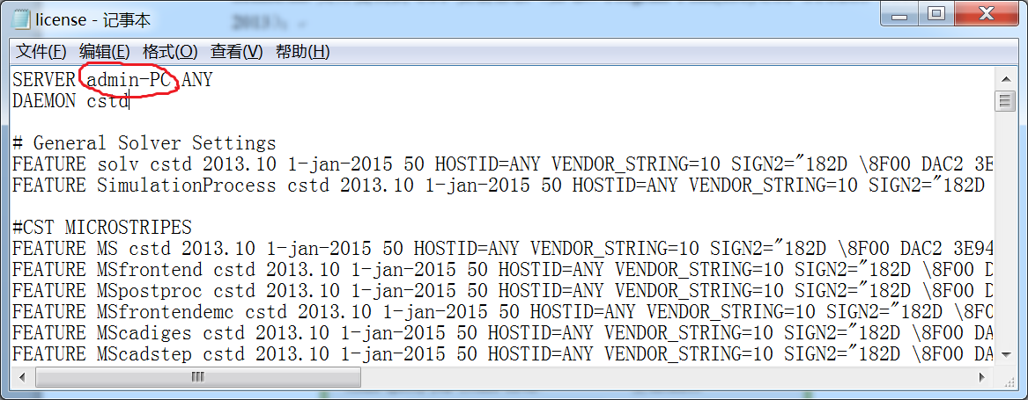Click MSpostproc in the feature line

[150, 290]
